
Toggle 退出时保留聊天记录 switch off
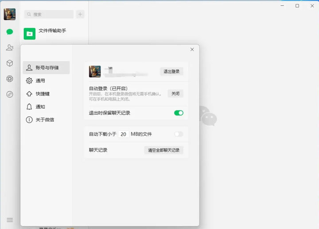tap(179, 113)
